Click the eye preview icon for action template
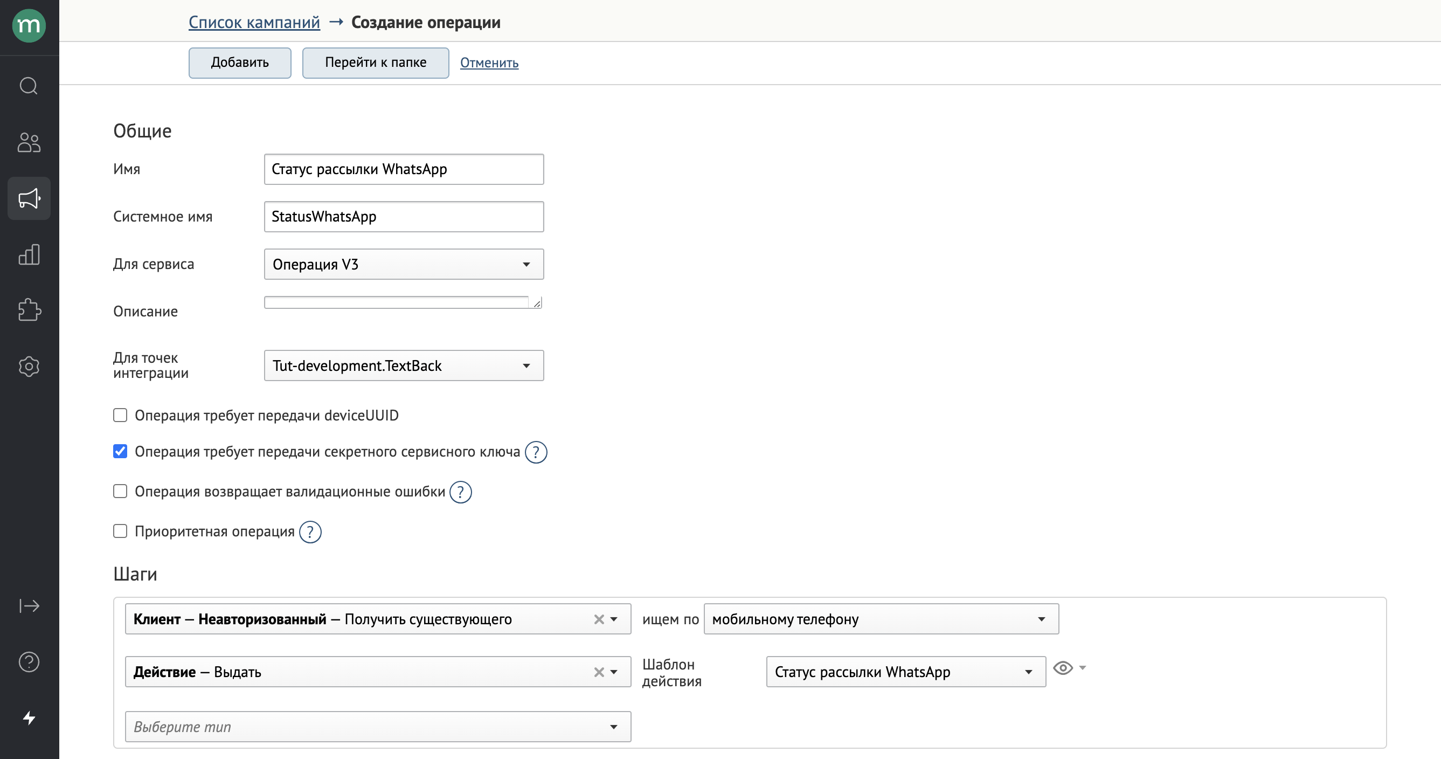The height and width of the screenshot is (759, 1441). [1063, 668]
